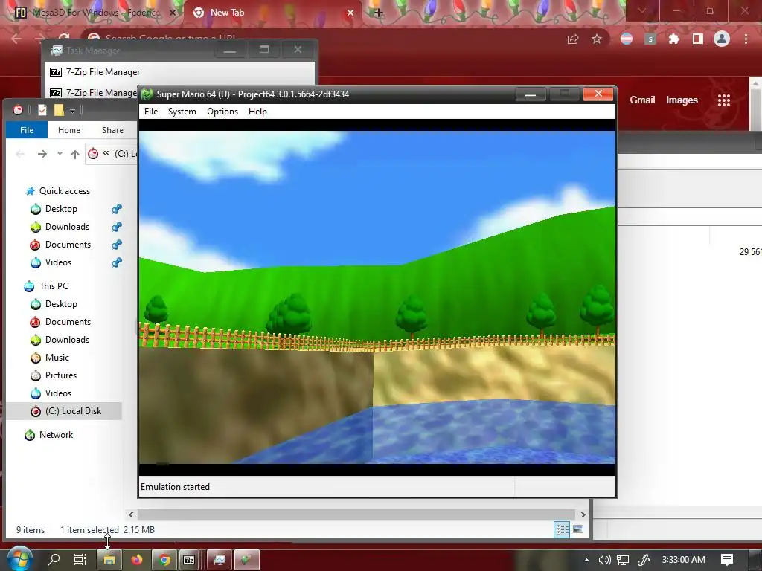
Task: Toggle the Chrome side panel icon
Action: [697, 39]
